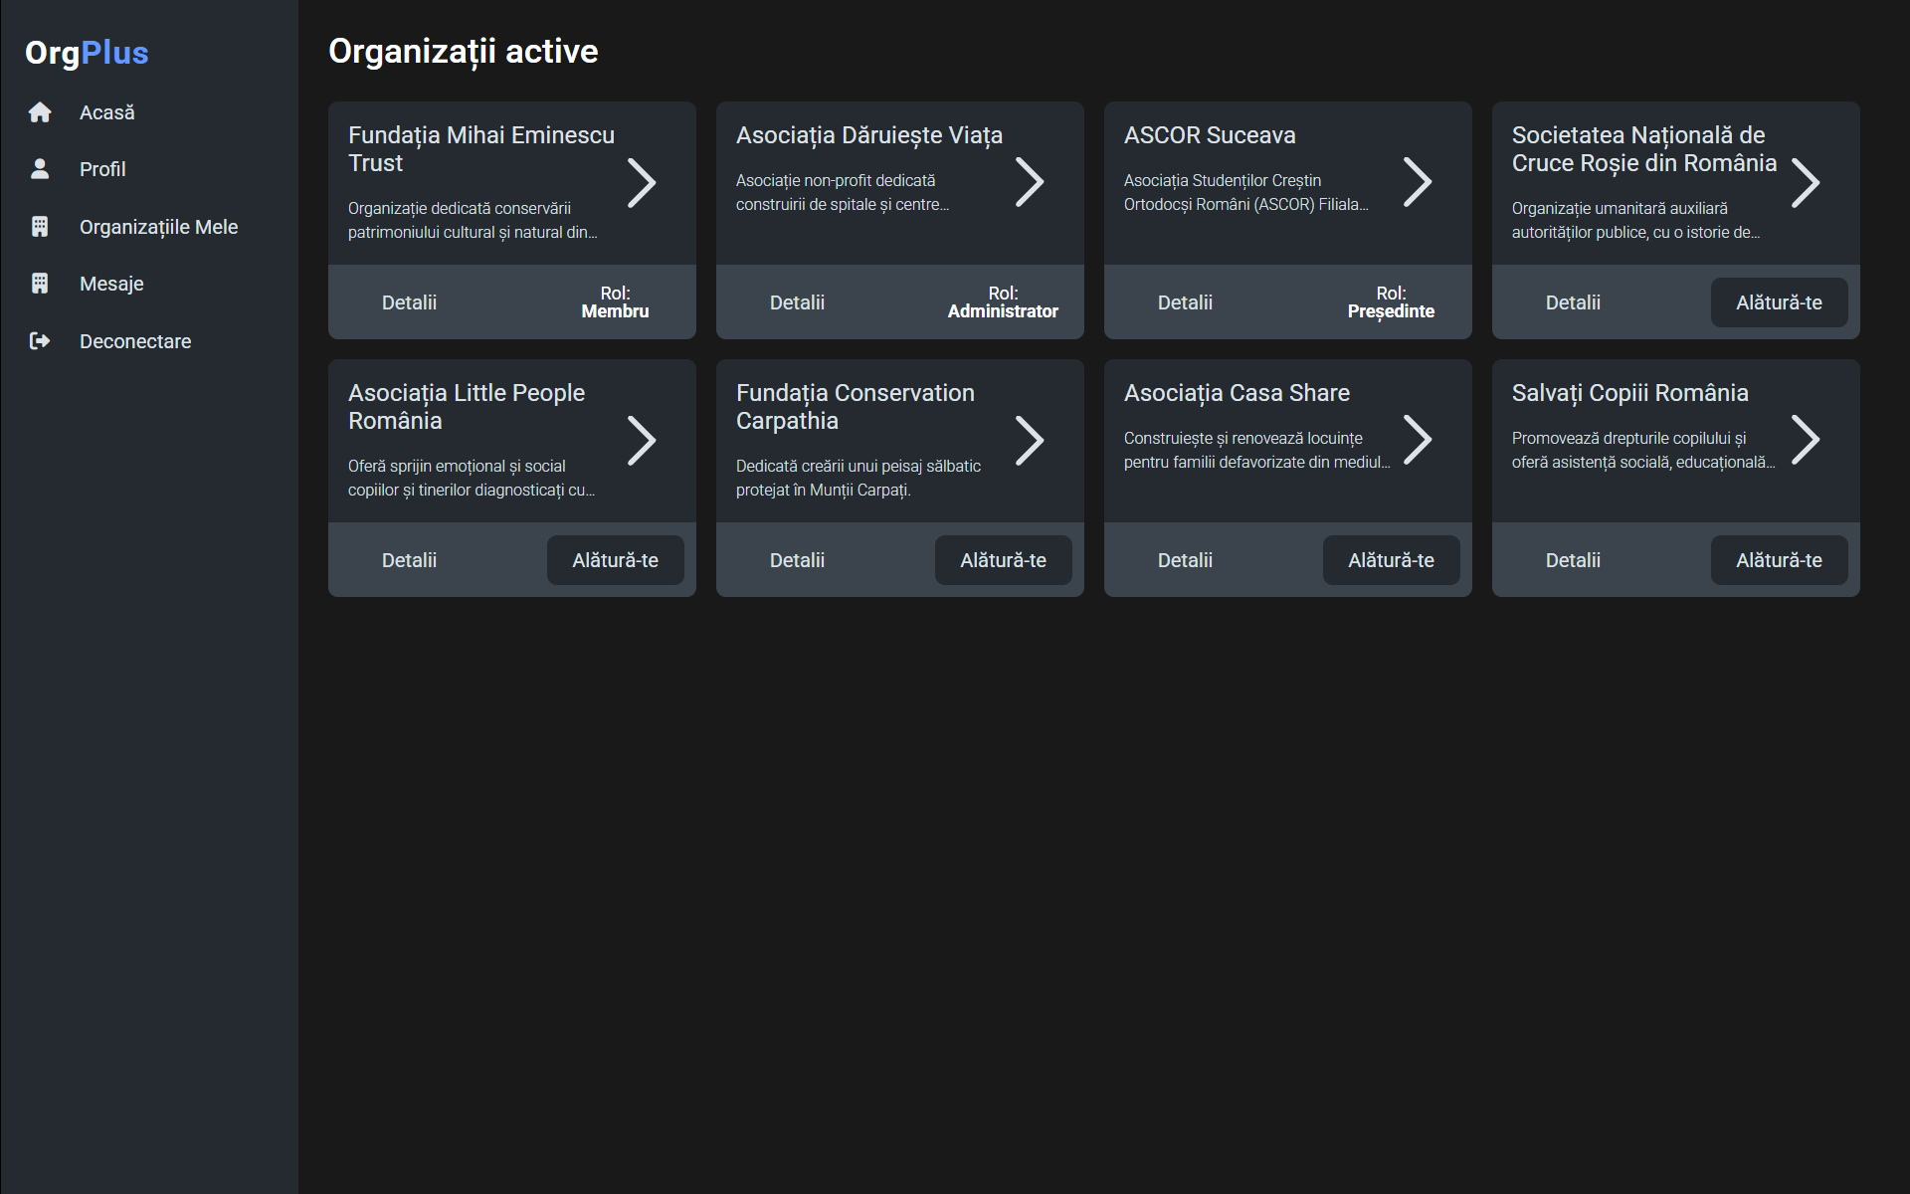1910x1194 pixels.
Task: View Detalii for ASCOR Suceava
Action: coord(1185,302)
